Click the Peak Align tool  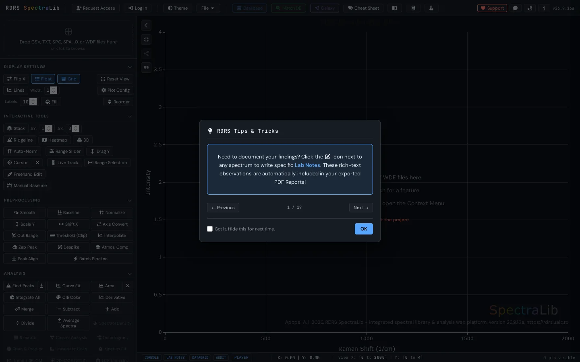pyautogui.click(x=25, y=259)
